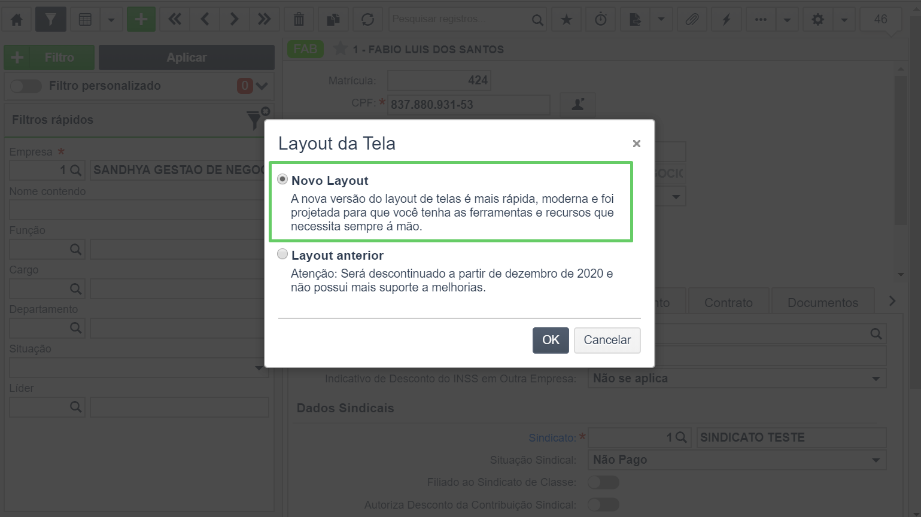The height and width of the screenshot is (517, 921).
Task: Click the search magnifier in the toolbar
Action: 537,20
